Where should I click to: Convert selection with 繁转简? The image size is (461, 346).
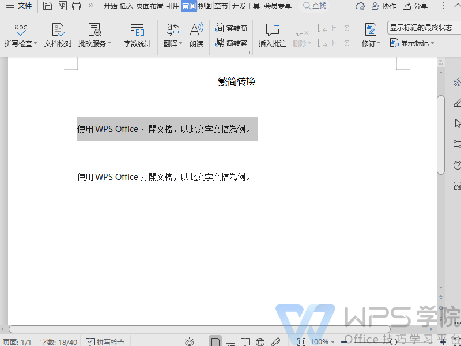[x=231, y=28]
